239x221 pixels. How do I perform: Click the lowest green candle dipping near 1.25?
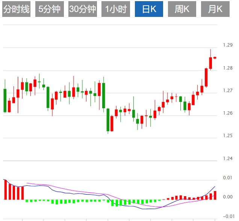(x=108, y=120)
